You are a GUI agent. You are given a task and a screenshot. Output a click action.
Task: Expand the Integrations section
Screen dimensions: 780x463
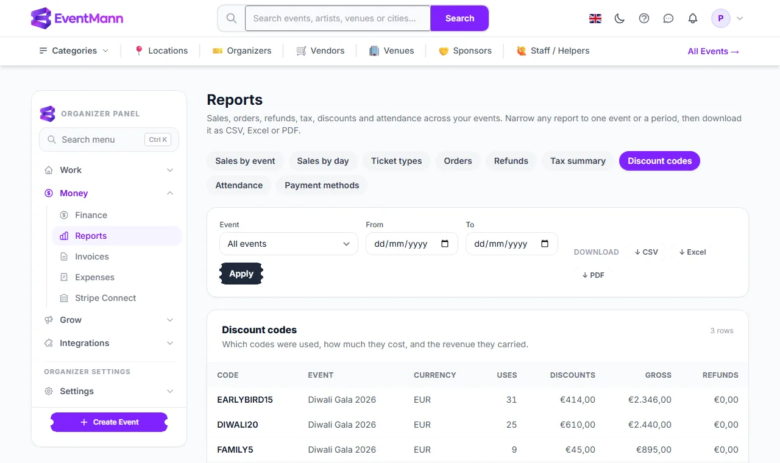[x=109, y=343]
